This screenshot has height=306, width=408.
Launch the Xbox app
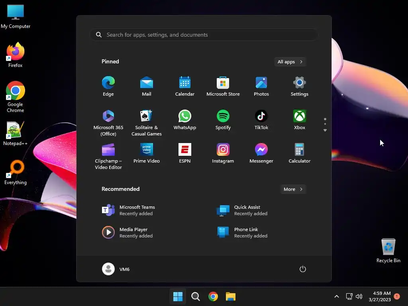point(300,120)
